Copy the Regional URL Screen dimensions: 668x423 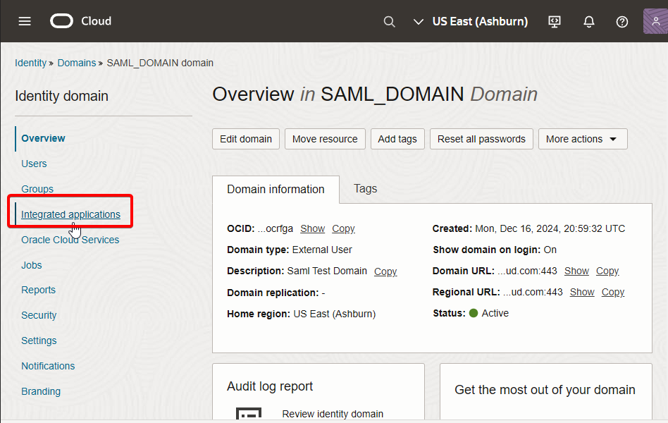click(x=613, y=292)
